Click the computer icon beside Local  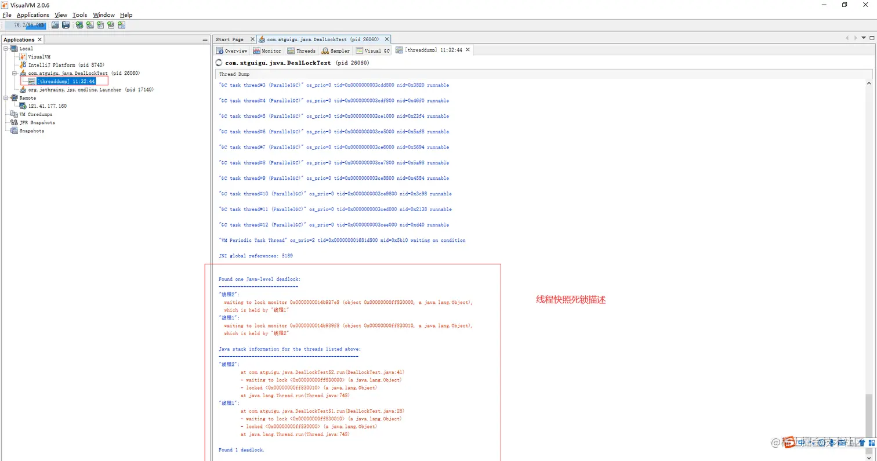(x=15, y=49)
